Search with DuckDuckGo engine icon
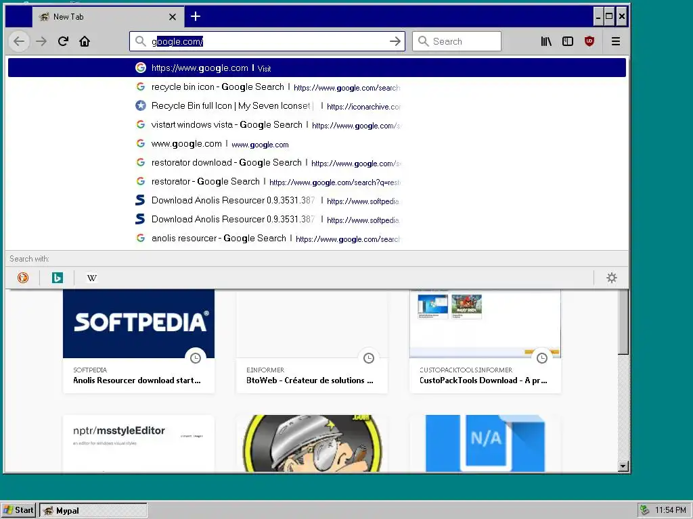This screenshot has width=693, height=519. tap(23, 278)
